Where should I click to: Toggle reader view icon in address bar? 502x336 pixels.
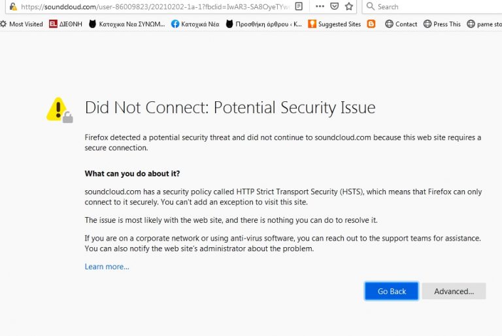tap(299, 7)
